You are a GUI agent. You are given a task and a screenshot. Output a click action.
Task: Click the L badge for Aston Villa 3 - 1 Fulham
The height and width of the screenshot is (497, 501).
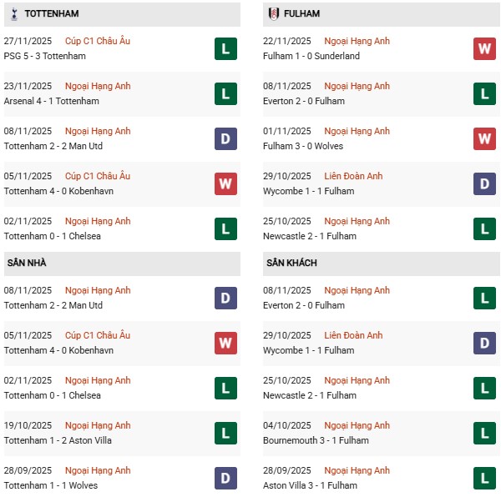(485, 478)
